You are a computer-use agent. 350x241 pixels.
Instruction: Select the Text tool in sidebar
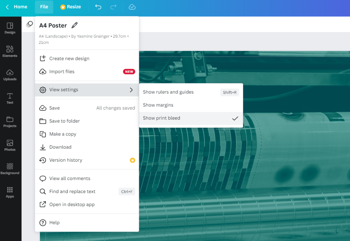pyautogui.click(x=10, y=98)
